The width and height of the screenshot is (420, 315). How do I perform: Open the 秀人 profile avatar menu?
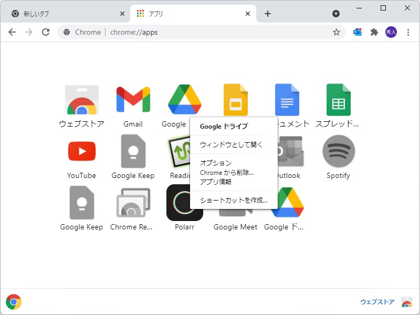[391, 32]
